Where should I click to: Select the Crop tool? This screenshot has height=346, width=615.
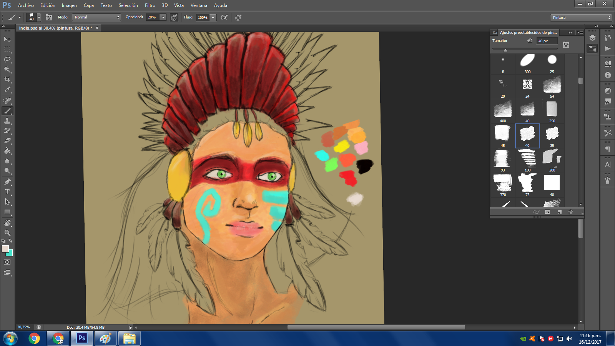(x=7, y=80)
